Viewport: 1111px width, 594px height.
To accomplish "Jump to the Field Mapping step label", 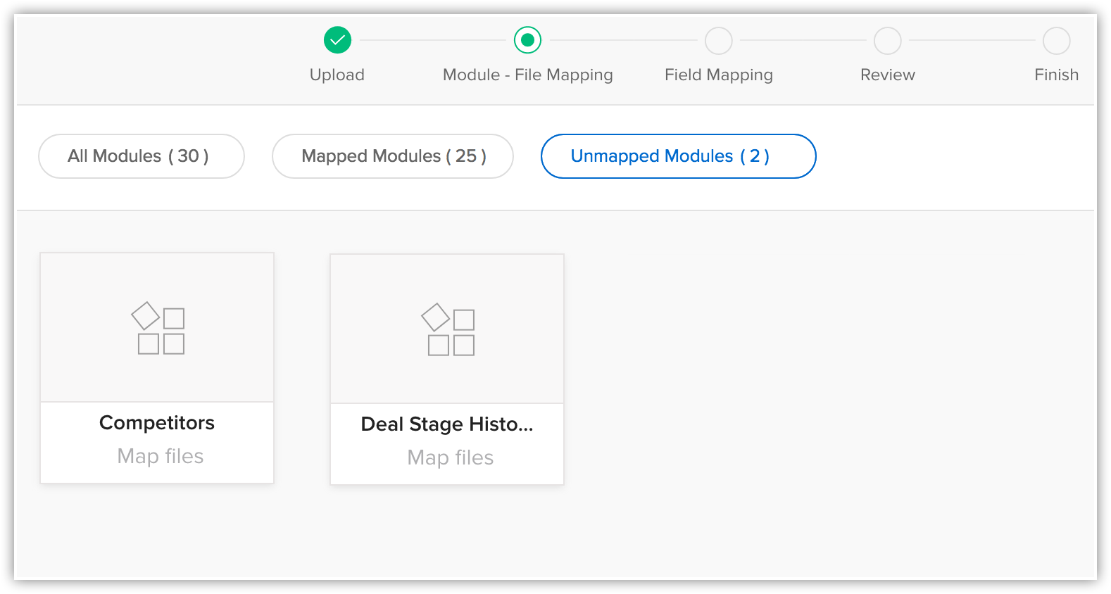I will [x=718, y=75].
